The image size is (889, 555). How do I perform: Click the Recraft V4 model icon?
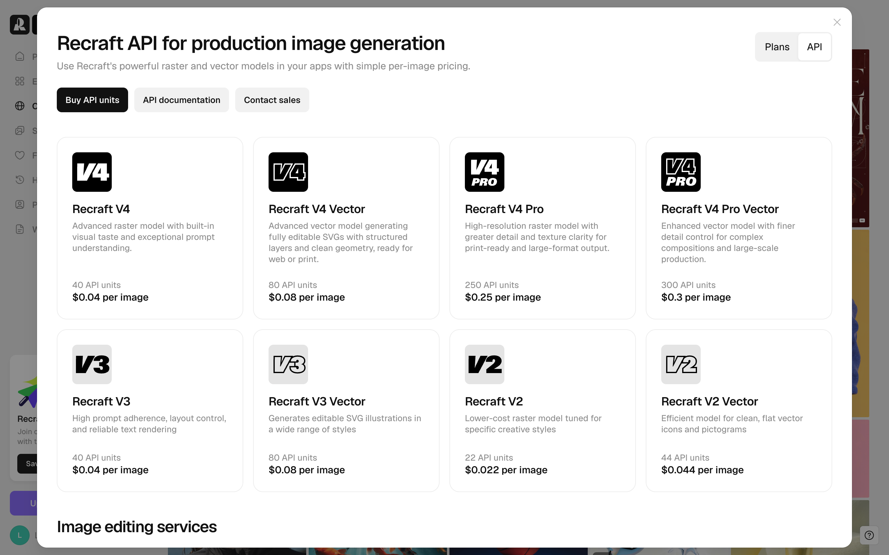point(92,172)
